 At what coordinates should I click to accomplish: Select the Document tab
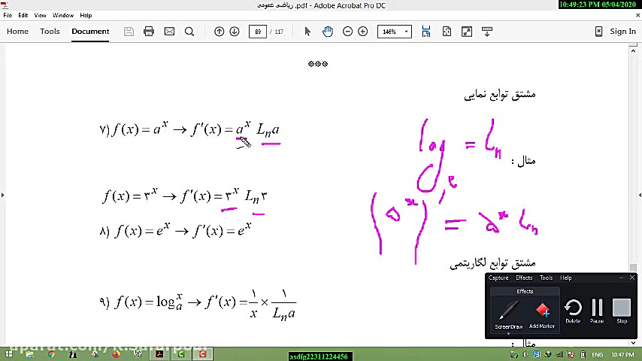[90, 31]
